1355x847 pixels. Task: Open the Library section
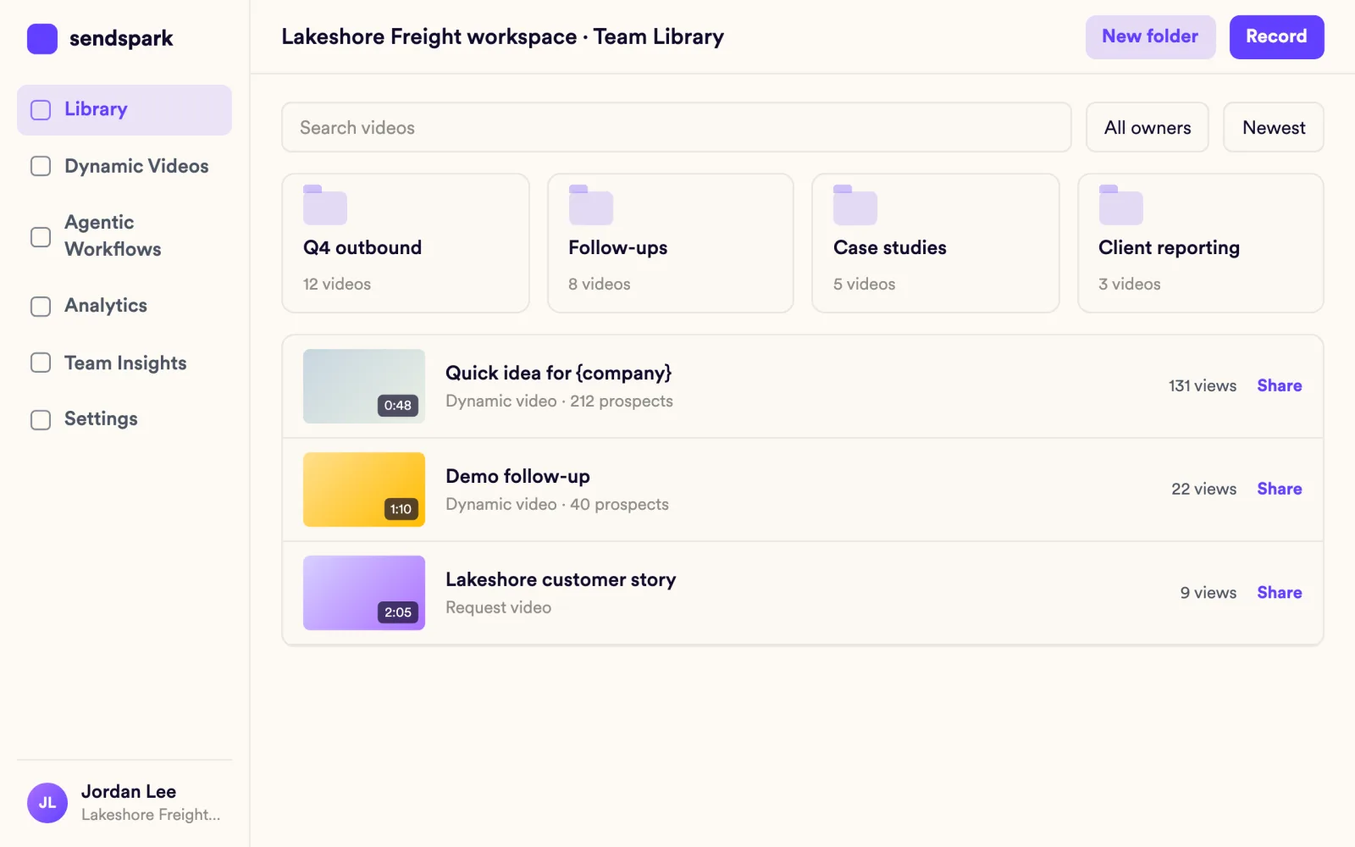[x=124, y=110]
